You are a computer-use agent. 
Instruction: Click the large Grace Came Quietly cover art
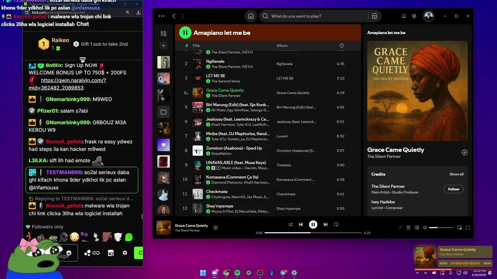point(417,91)
